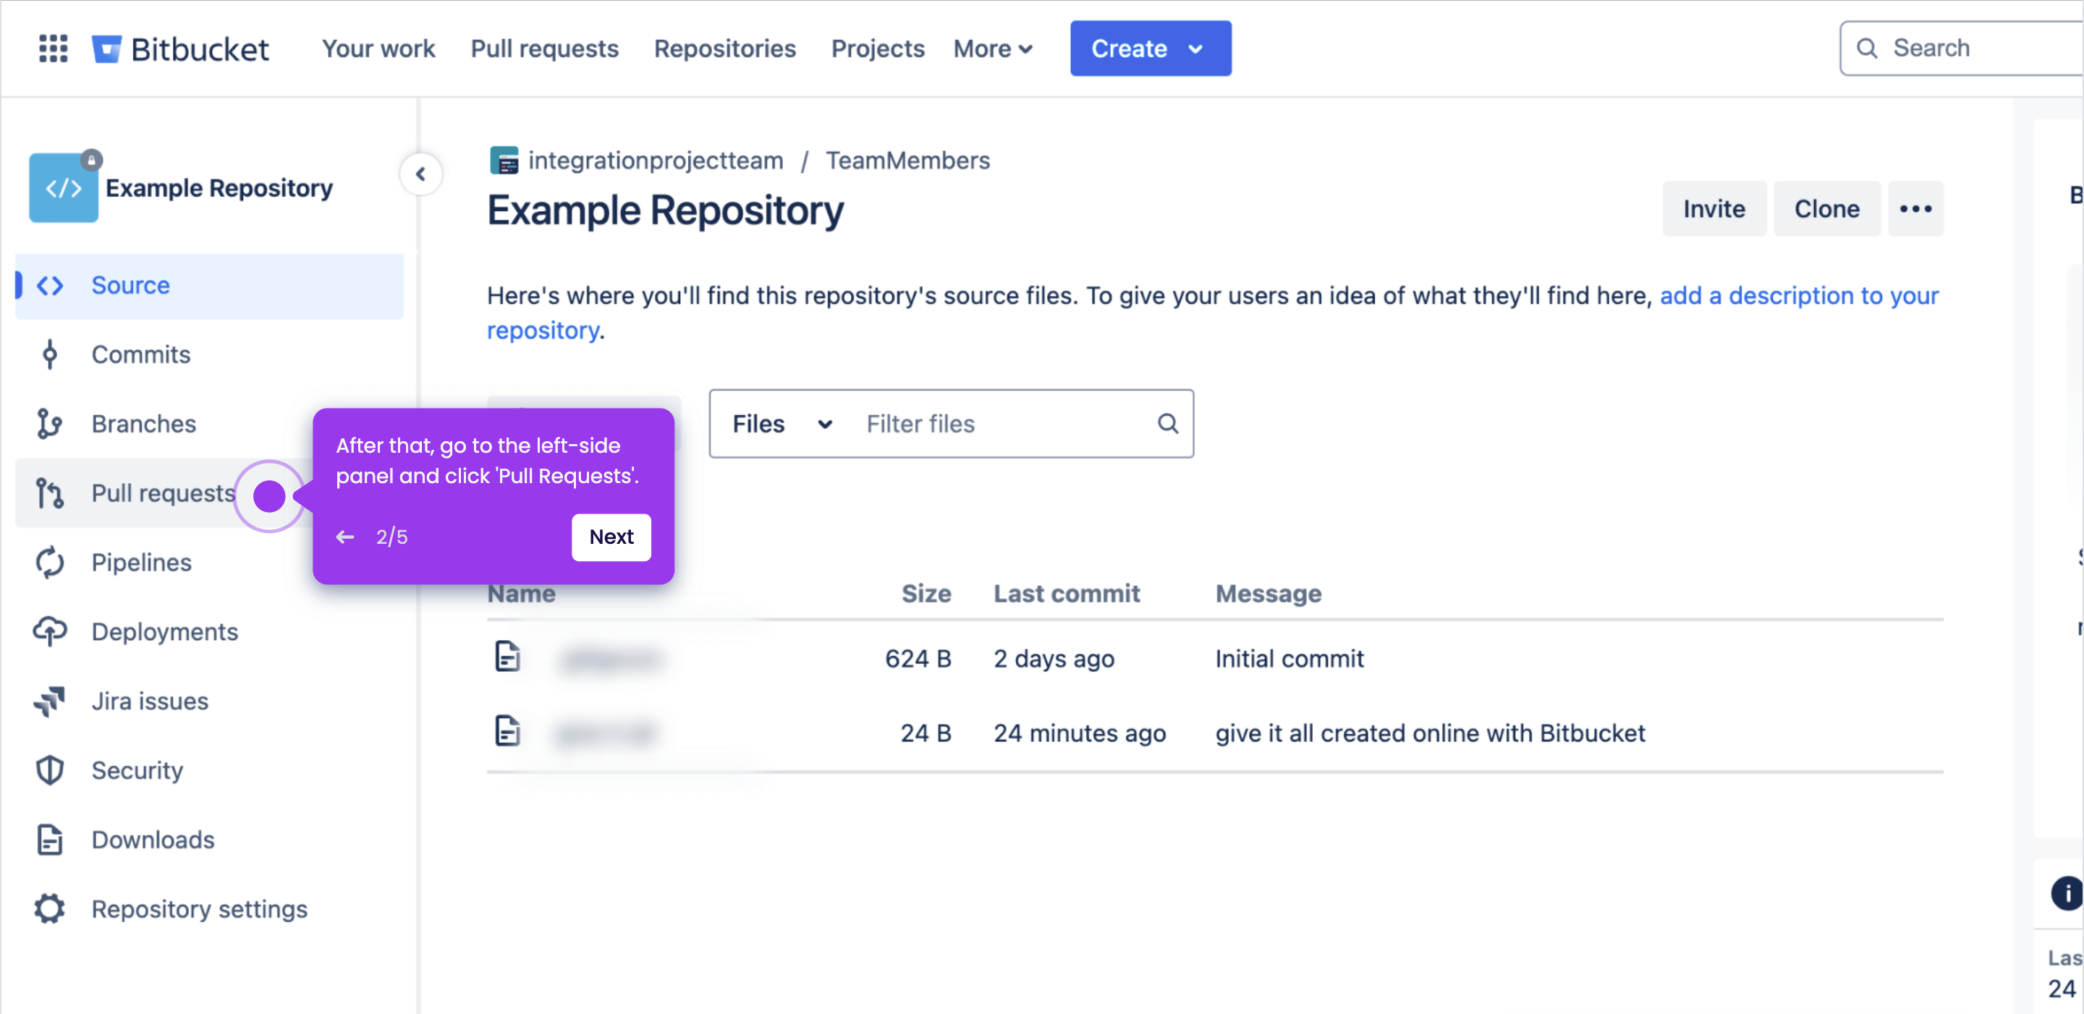Screen dimensions: 2084x1014
Task: Open the Branches sidebar item
Action: coord(144,424)
